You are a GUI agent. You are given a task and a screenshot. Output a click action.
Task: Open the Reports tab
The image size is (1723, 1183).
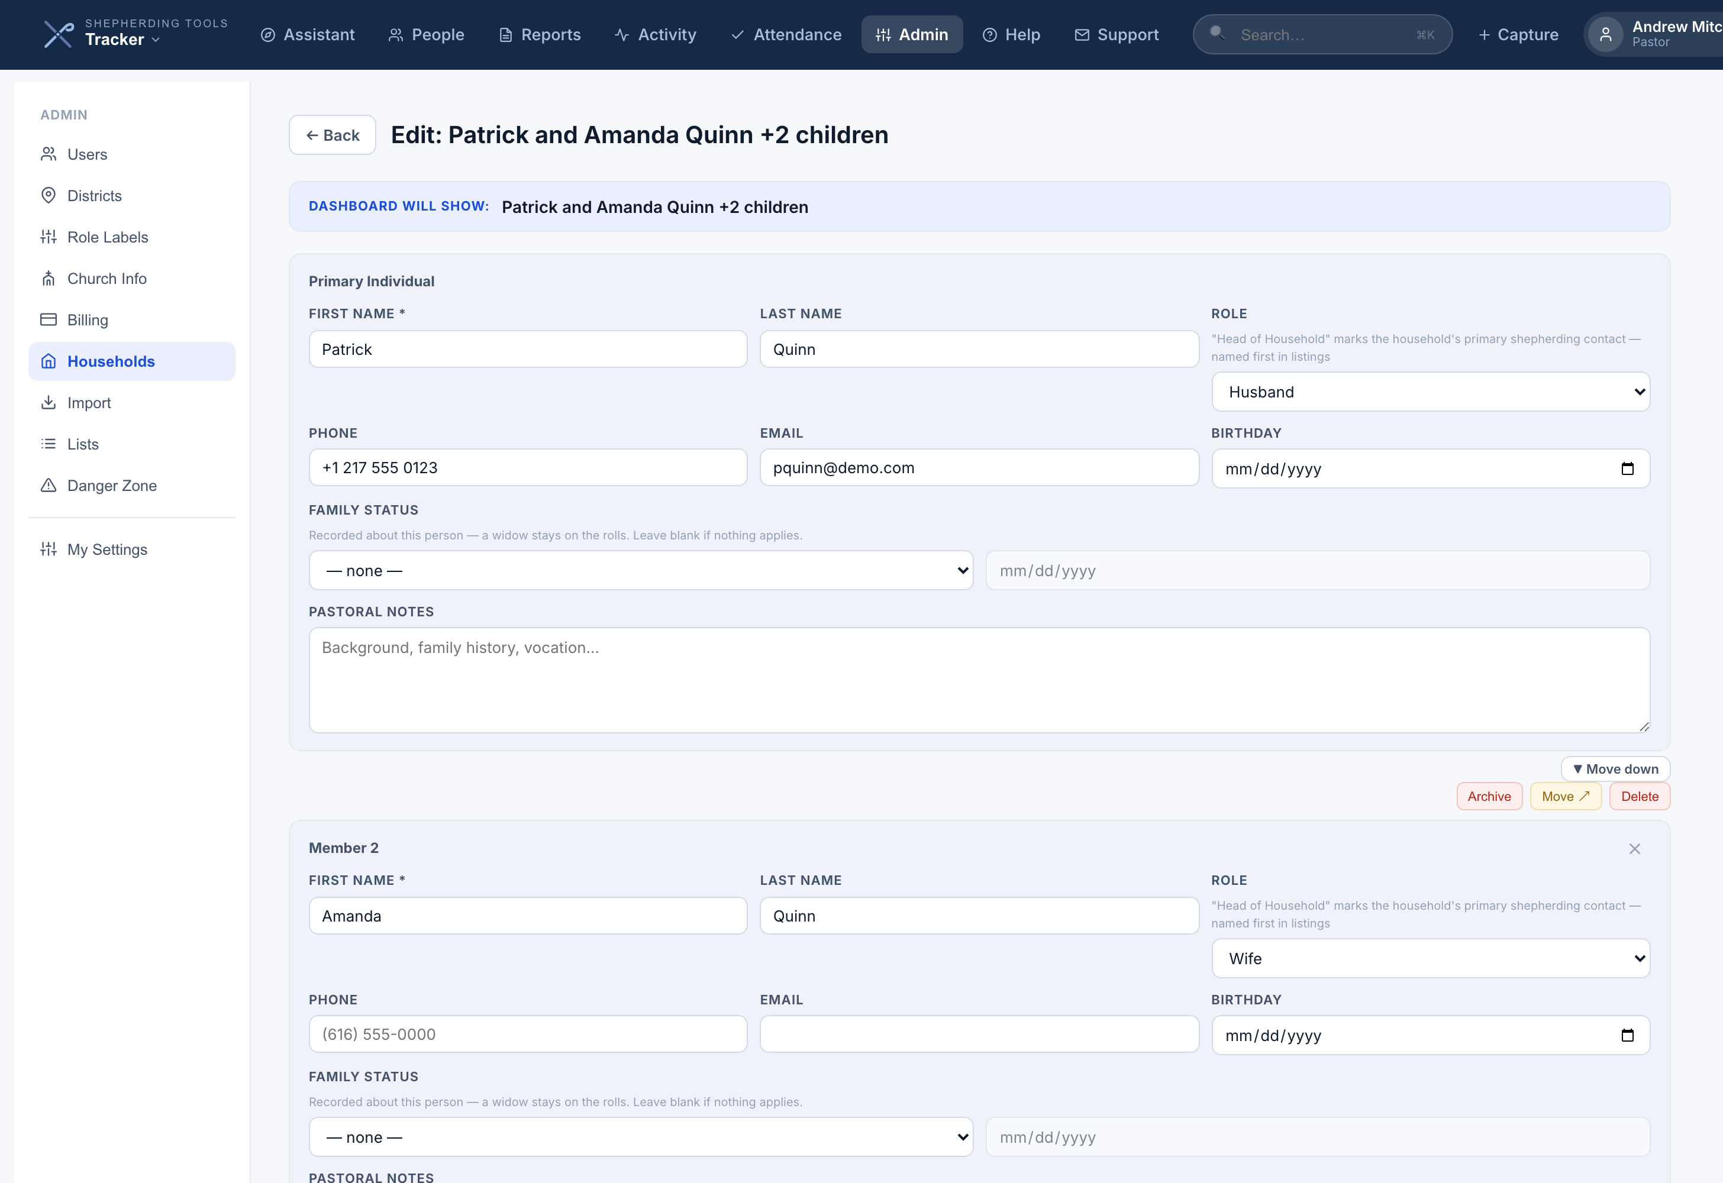click(540, 35)
